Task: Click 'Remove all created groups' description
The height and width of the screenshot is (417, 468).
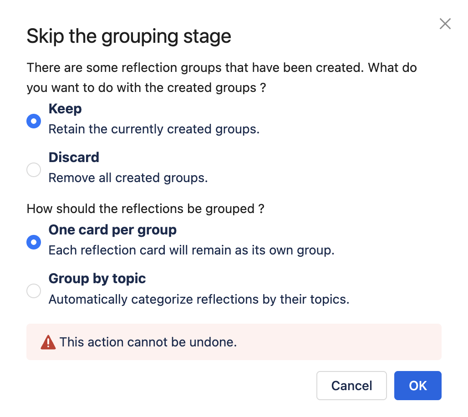Action: click(x=128, y=178)
